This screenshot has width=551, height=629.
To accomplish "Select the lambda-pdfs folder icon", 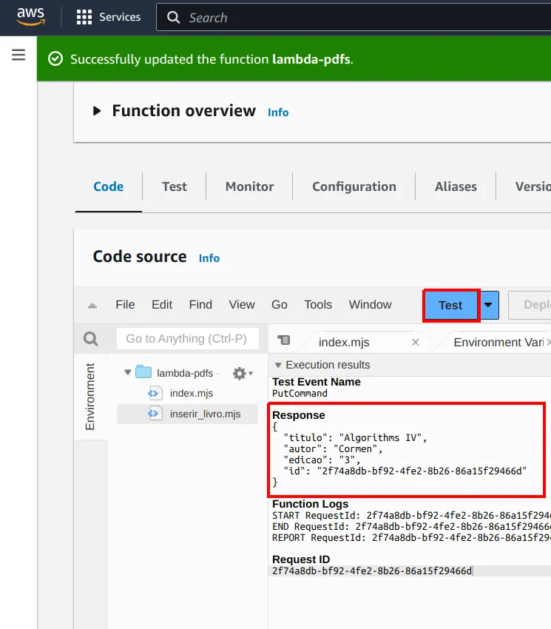I will (x=143, y=372).
